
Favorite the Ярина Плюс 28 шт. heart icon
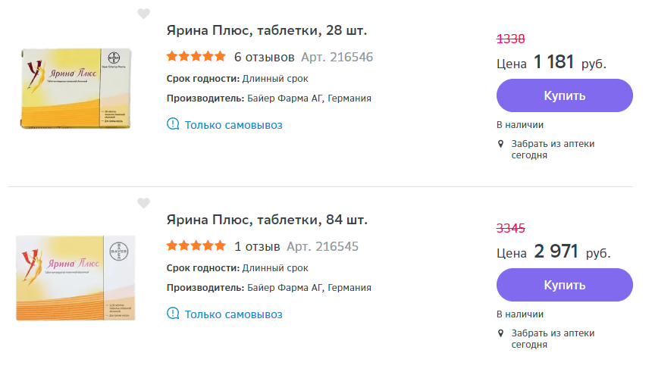pyautogui.click(x=143, y=14)
